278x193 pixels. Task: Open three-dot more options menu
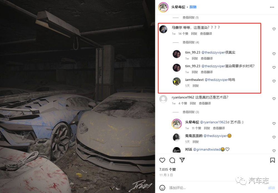(x=272, y=7)
